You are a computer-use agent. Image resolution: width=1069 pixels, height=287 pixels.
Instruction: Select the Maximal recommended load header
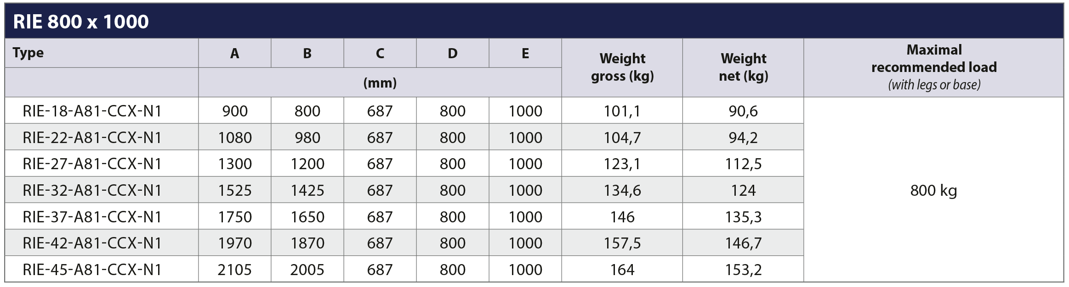pos(934,67)
